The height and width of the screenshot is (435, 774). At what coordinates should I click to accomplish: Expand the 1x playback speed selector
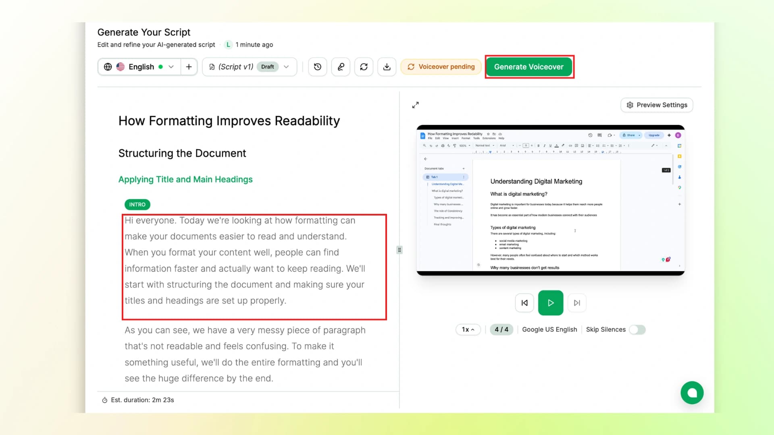(468, 329)
